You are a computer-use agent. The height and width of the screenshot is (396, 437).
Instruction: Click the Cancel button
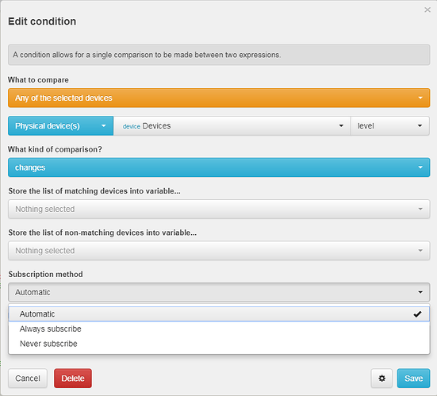[x=28, y=379]
